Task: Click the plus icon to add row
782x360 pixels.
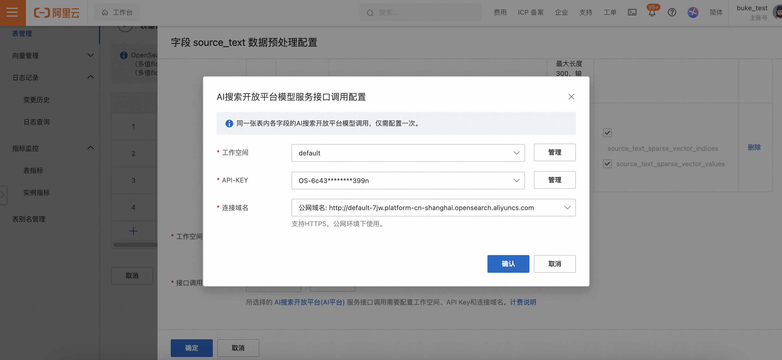Action: pos(133,231)
